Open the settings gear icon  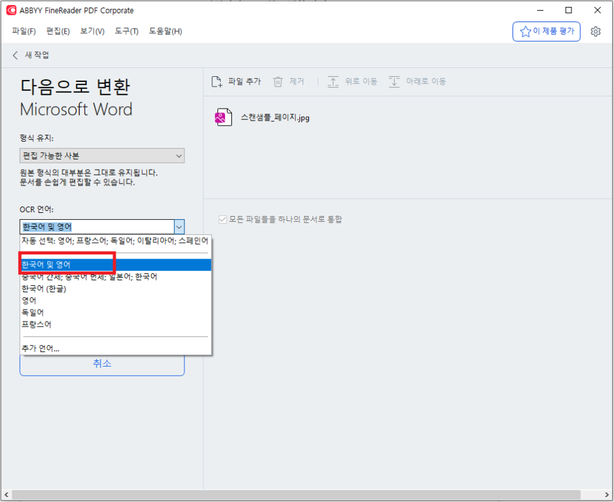click(x=596, y=31)
